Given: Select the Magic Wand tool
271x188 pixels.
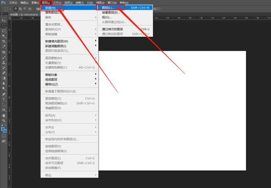Looking at the screenshot, I should 3,36.
